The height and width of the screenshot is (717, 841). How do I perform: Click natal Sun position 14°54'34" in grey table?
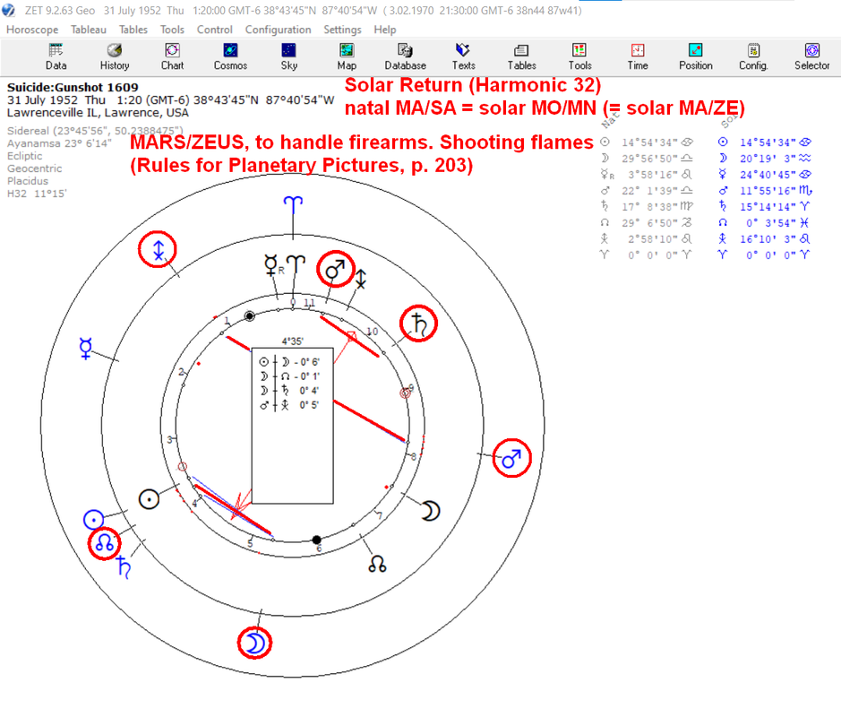tap(651, 143)
